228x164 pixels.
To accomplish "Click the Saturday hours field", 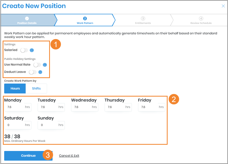I will [14, 125].
